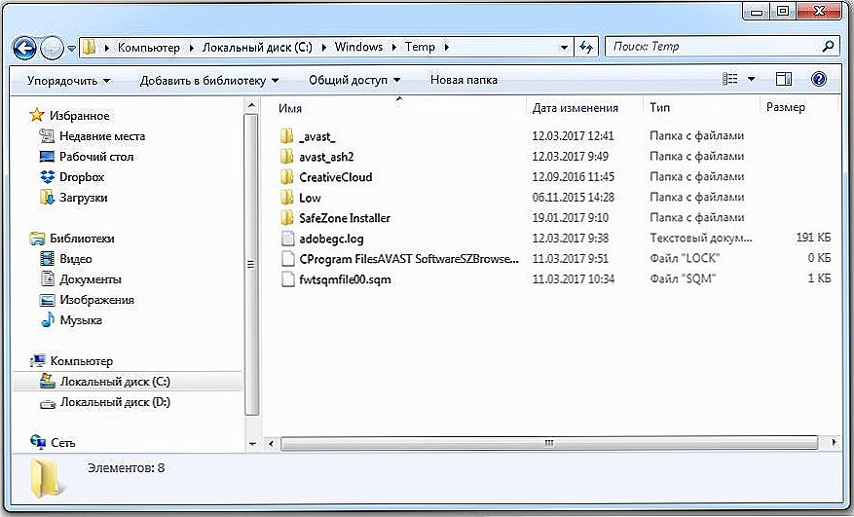This screenshot has height=517, width=854.
Task: Click the Temp breadcrumb segment
Action: click(420, 47)
